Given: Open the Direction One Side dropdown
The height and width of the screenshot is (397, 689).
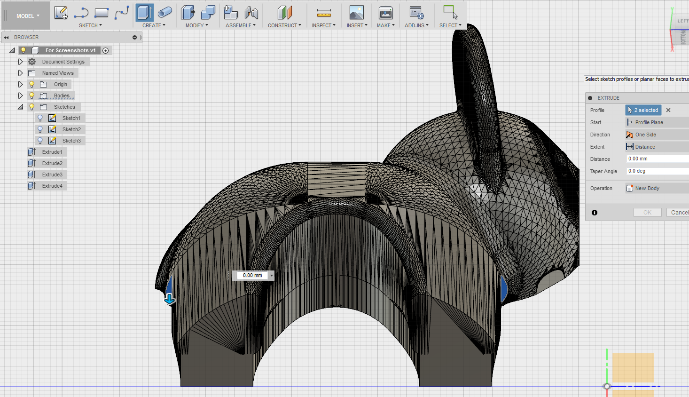Looking at the screenshot, I should pyautogui.click(x=657, y=135).
